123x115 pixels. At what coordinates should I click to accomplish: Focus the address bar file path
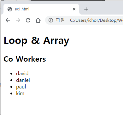tap(96, 20)
